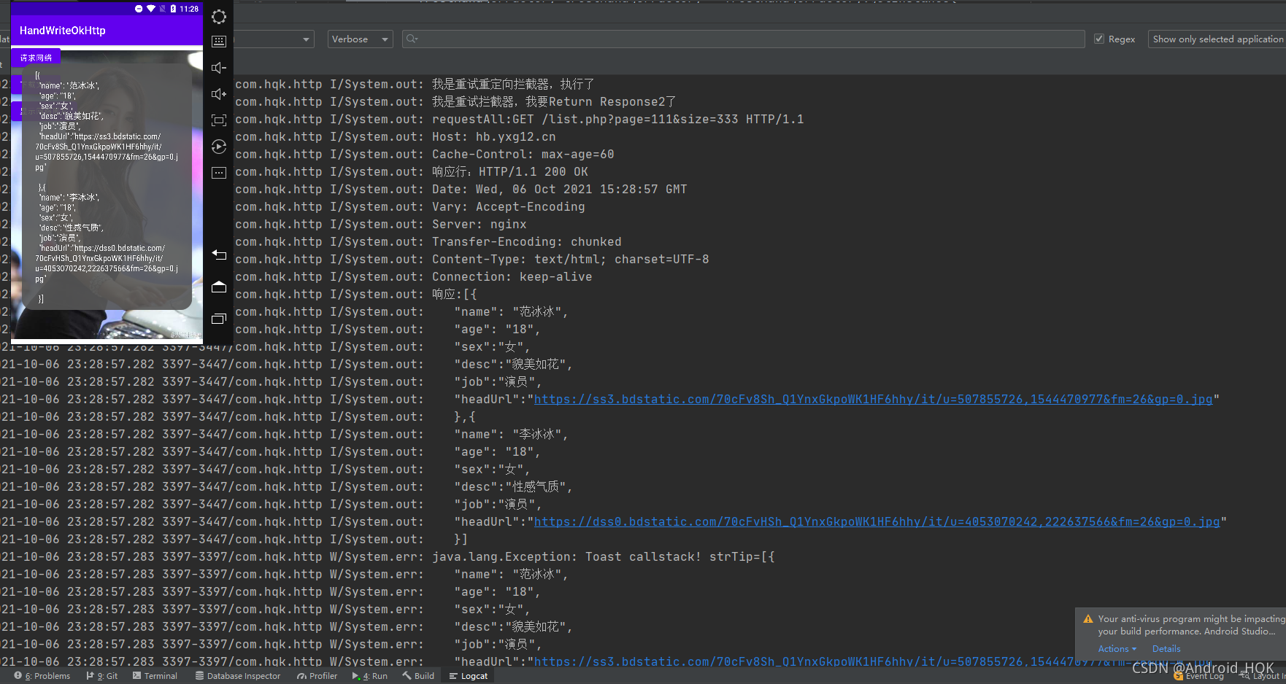Click the do-not-disturb icon in emulator status bar
This screenshot has height=684, width=1286.
(139, 9)
